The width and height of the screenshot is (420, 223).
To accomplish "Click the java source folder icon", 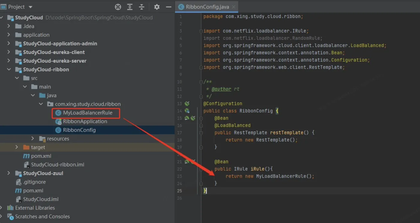I will (x=42, y=96).
